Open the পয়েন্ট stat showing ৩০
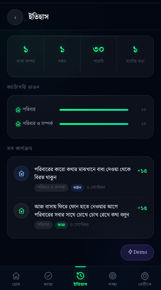The height and width of the screenshot is (290, 161). pos(98,54)
